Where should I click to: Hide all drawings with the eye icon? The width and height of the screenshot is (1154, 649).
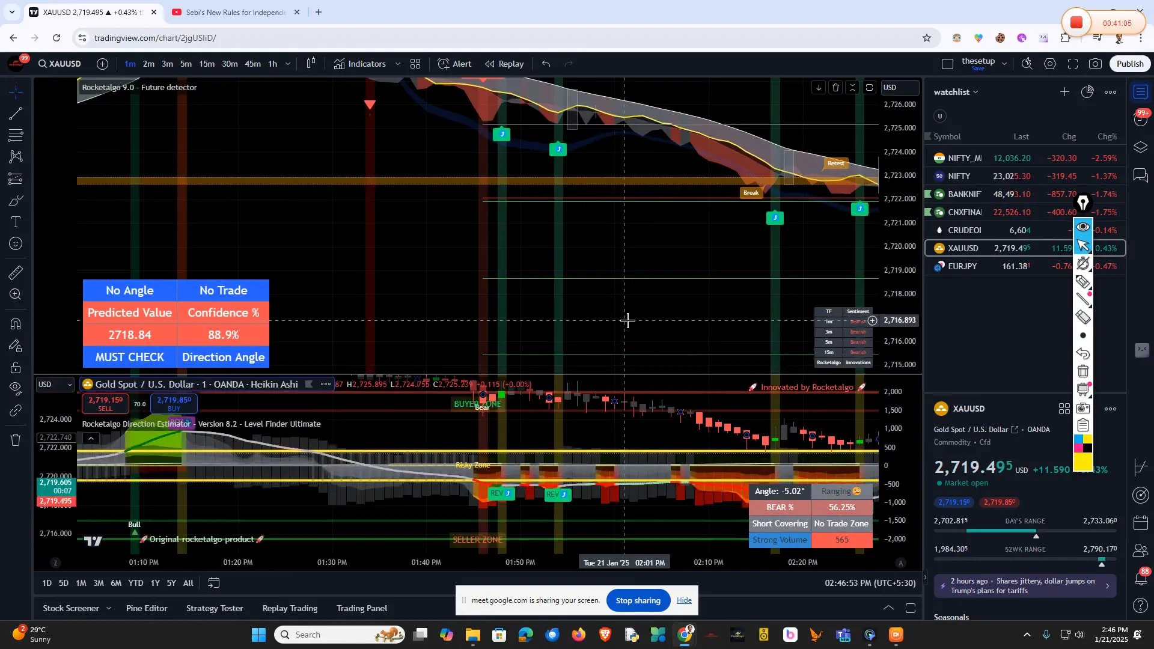[x=16, y=388]
